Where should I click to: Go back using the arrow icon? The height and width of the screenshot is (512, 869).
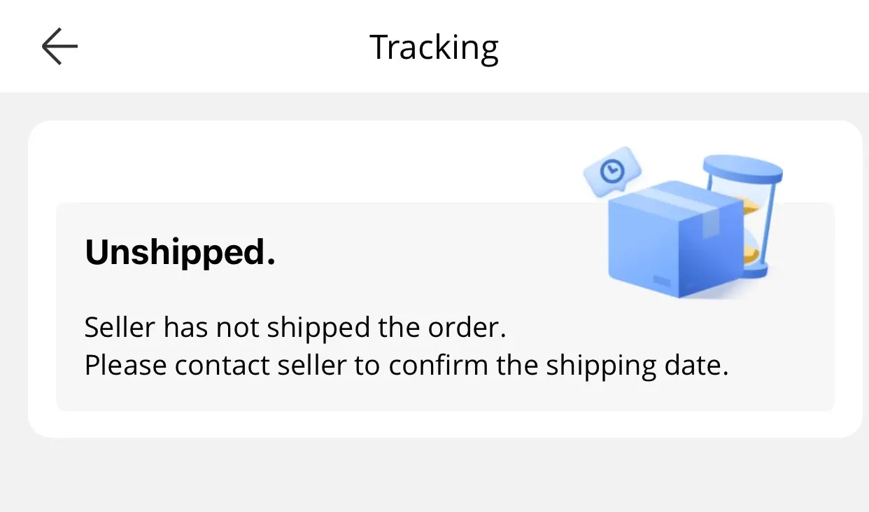(x=59, y=46)
